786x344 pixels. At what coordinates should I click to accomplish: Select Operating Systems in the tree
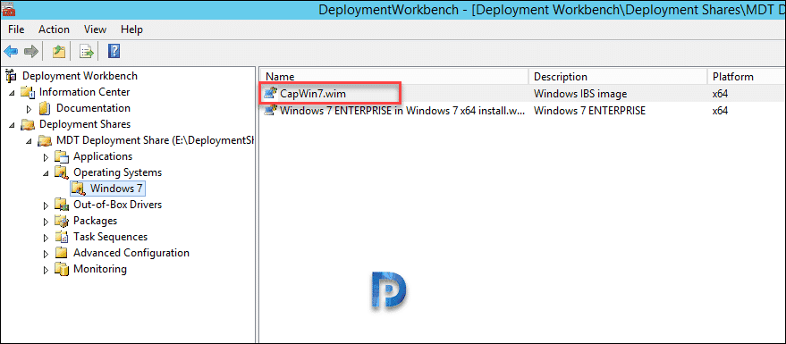click(x=118, y=172)
